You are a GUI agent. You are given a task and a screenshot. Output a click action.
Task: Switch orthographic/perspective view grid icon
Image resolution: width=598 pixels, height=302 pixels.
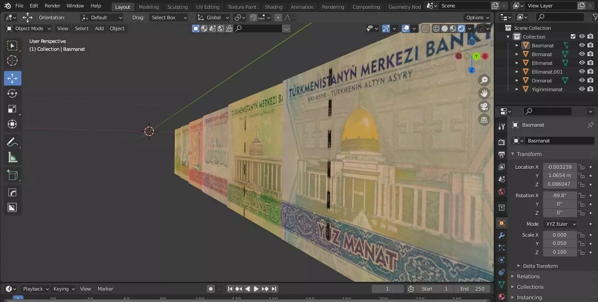coord(484,120)
